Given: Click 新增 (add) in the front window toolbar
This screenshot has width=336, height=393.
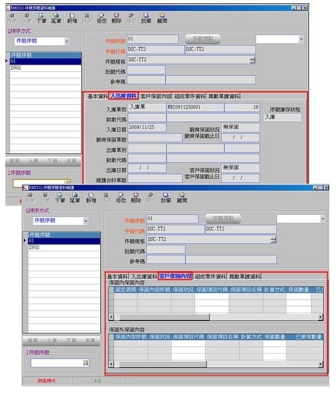Looking at the screenshot, I should click(91, 198).
